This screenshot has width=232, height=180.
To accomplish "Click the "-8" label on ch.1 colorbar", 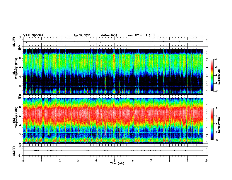I will [x=216, y=75].
